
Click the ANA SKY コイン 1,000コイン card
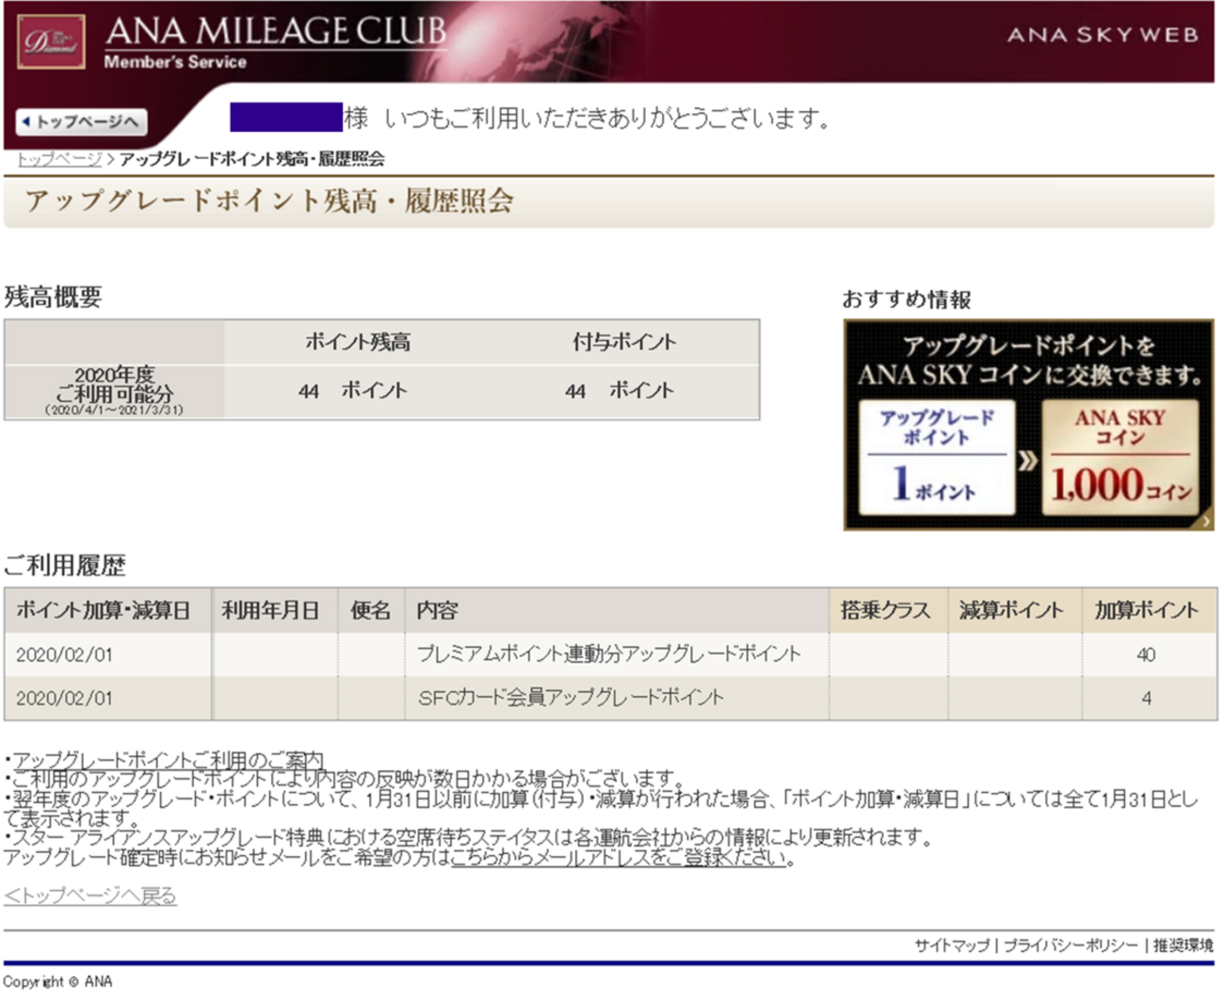1119,458
